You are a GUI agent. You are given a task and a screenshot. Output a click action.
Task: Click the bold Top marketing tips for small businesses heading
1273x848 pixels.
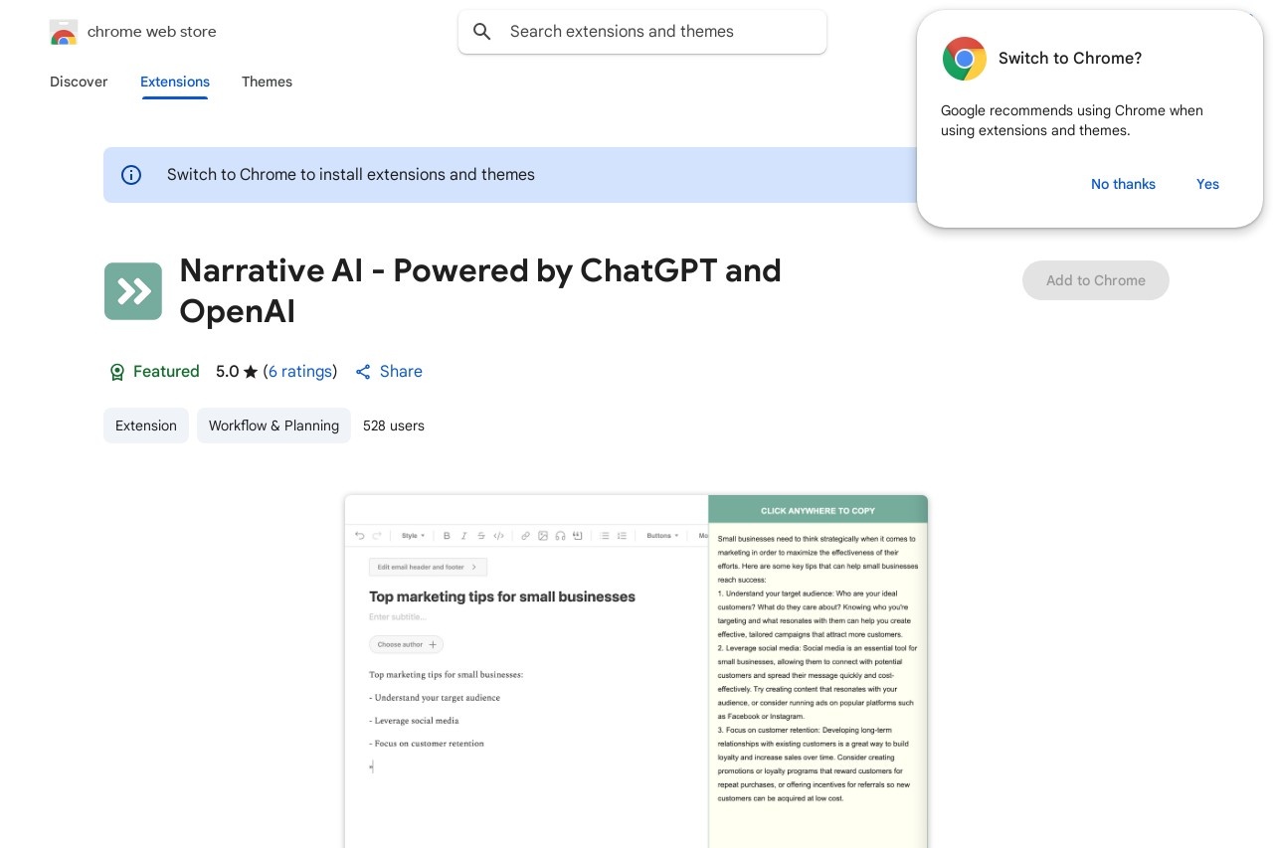coord(502,597)
